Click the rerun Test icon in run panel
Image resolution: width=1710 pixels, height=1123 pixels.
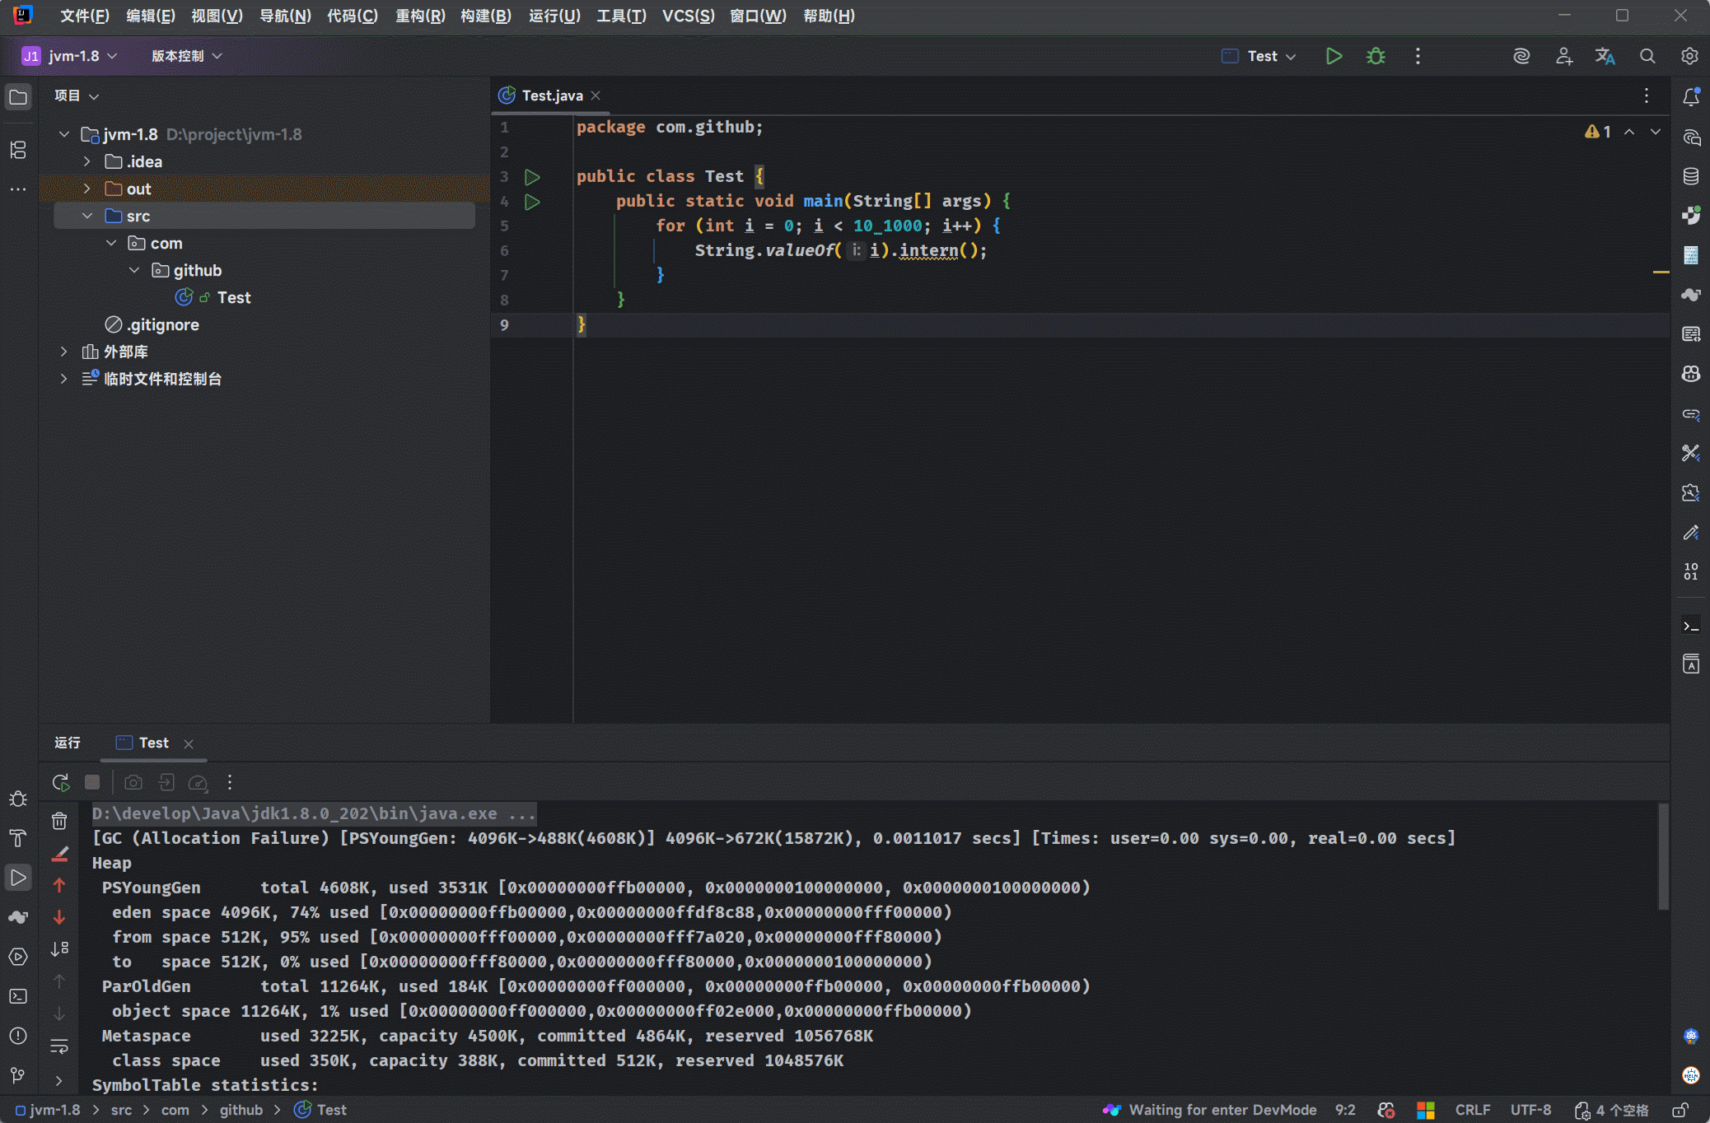(61, 782)
